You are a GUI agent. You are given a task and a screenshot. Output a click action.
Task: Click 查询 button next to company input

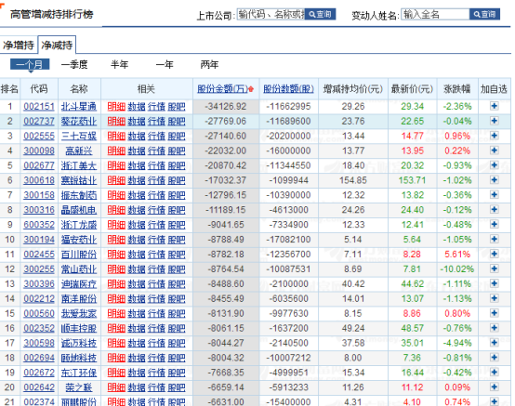pyautogui.click(x=320, y=14)
